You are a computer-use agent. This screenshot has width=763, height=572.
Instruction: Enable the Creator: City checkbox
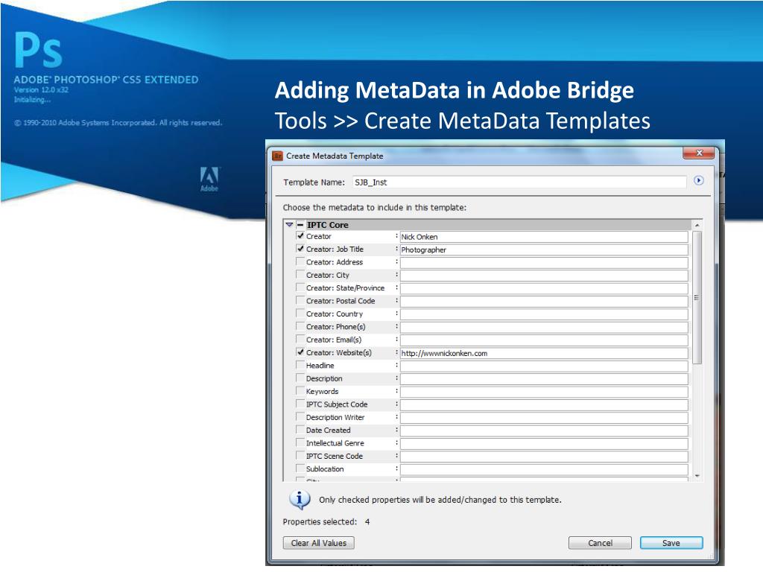tap(300, 275)
